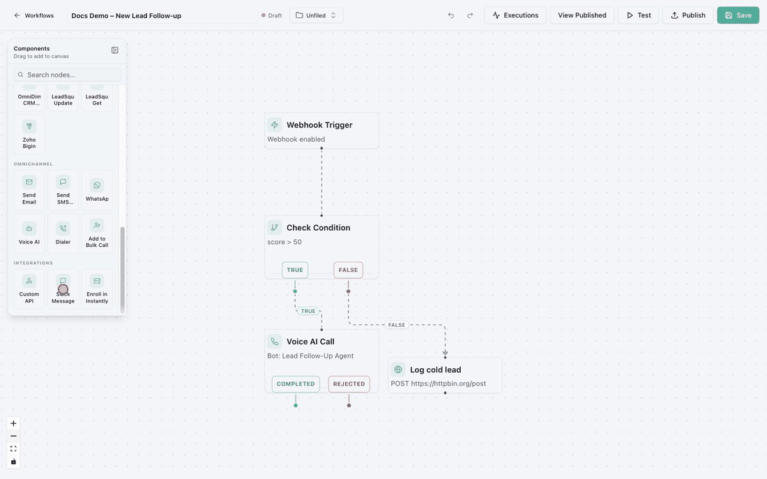Select the Slack Message component
This screenshot has width=767, height=479.
coord(63,289)
